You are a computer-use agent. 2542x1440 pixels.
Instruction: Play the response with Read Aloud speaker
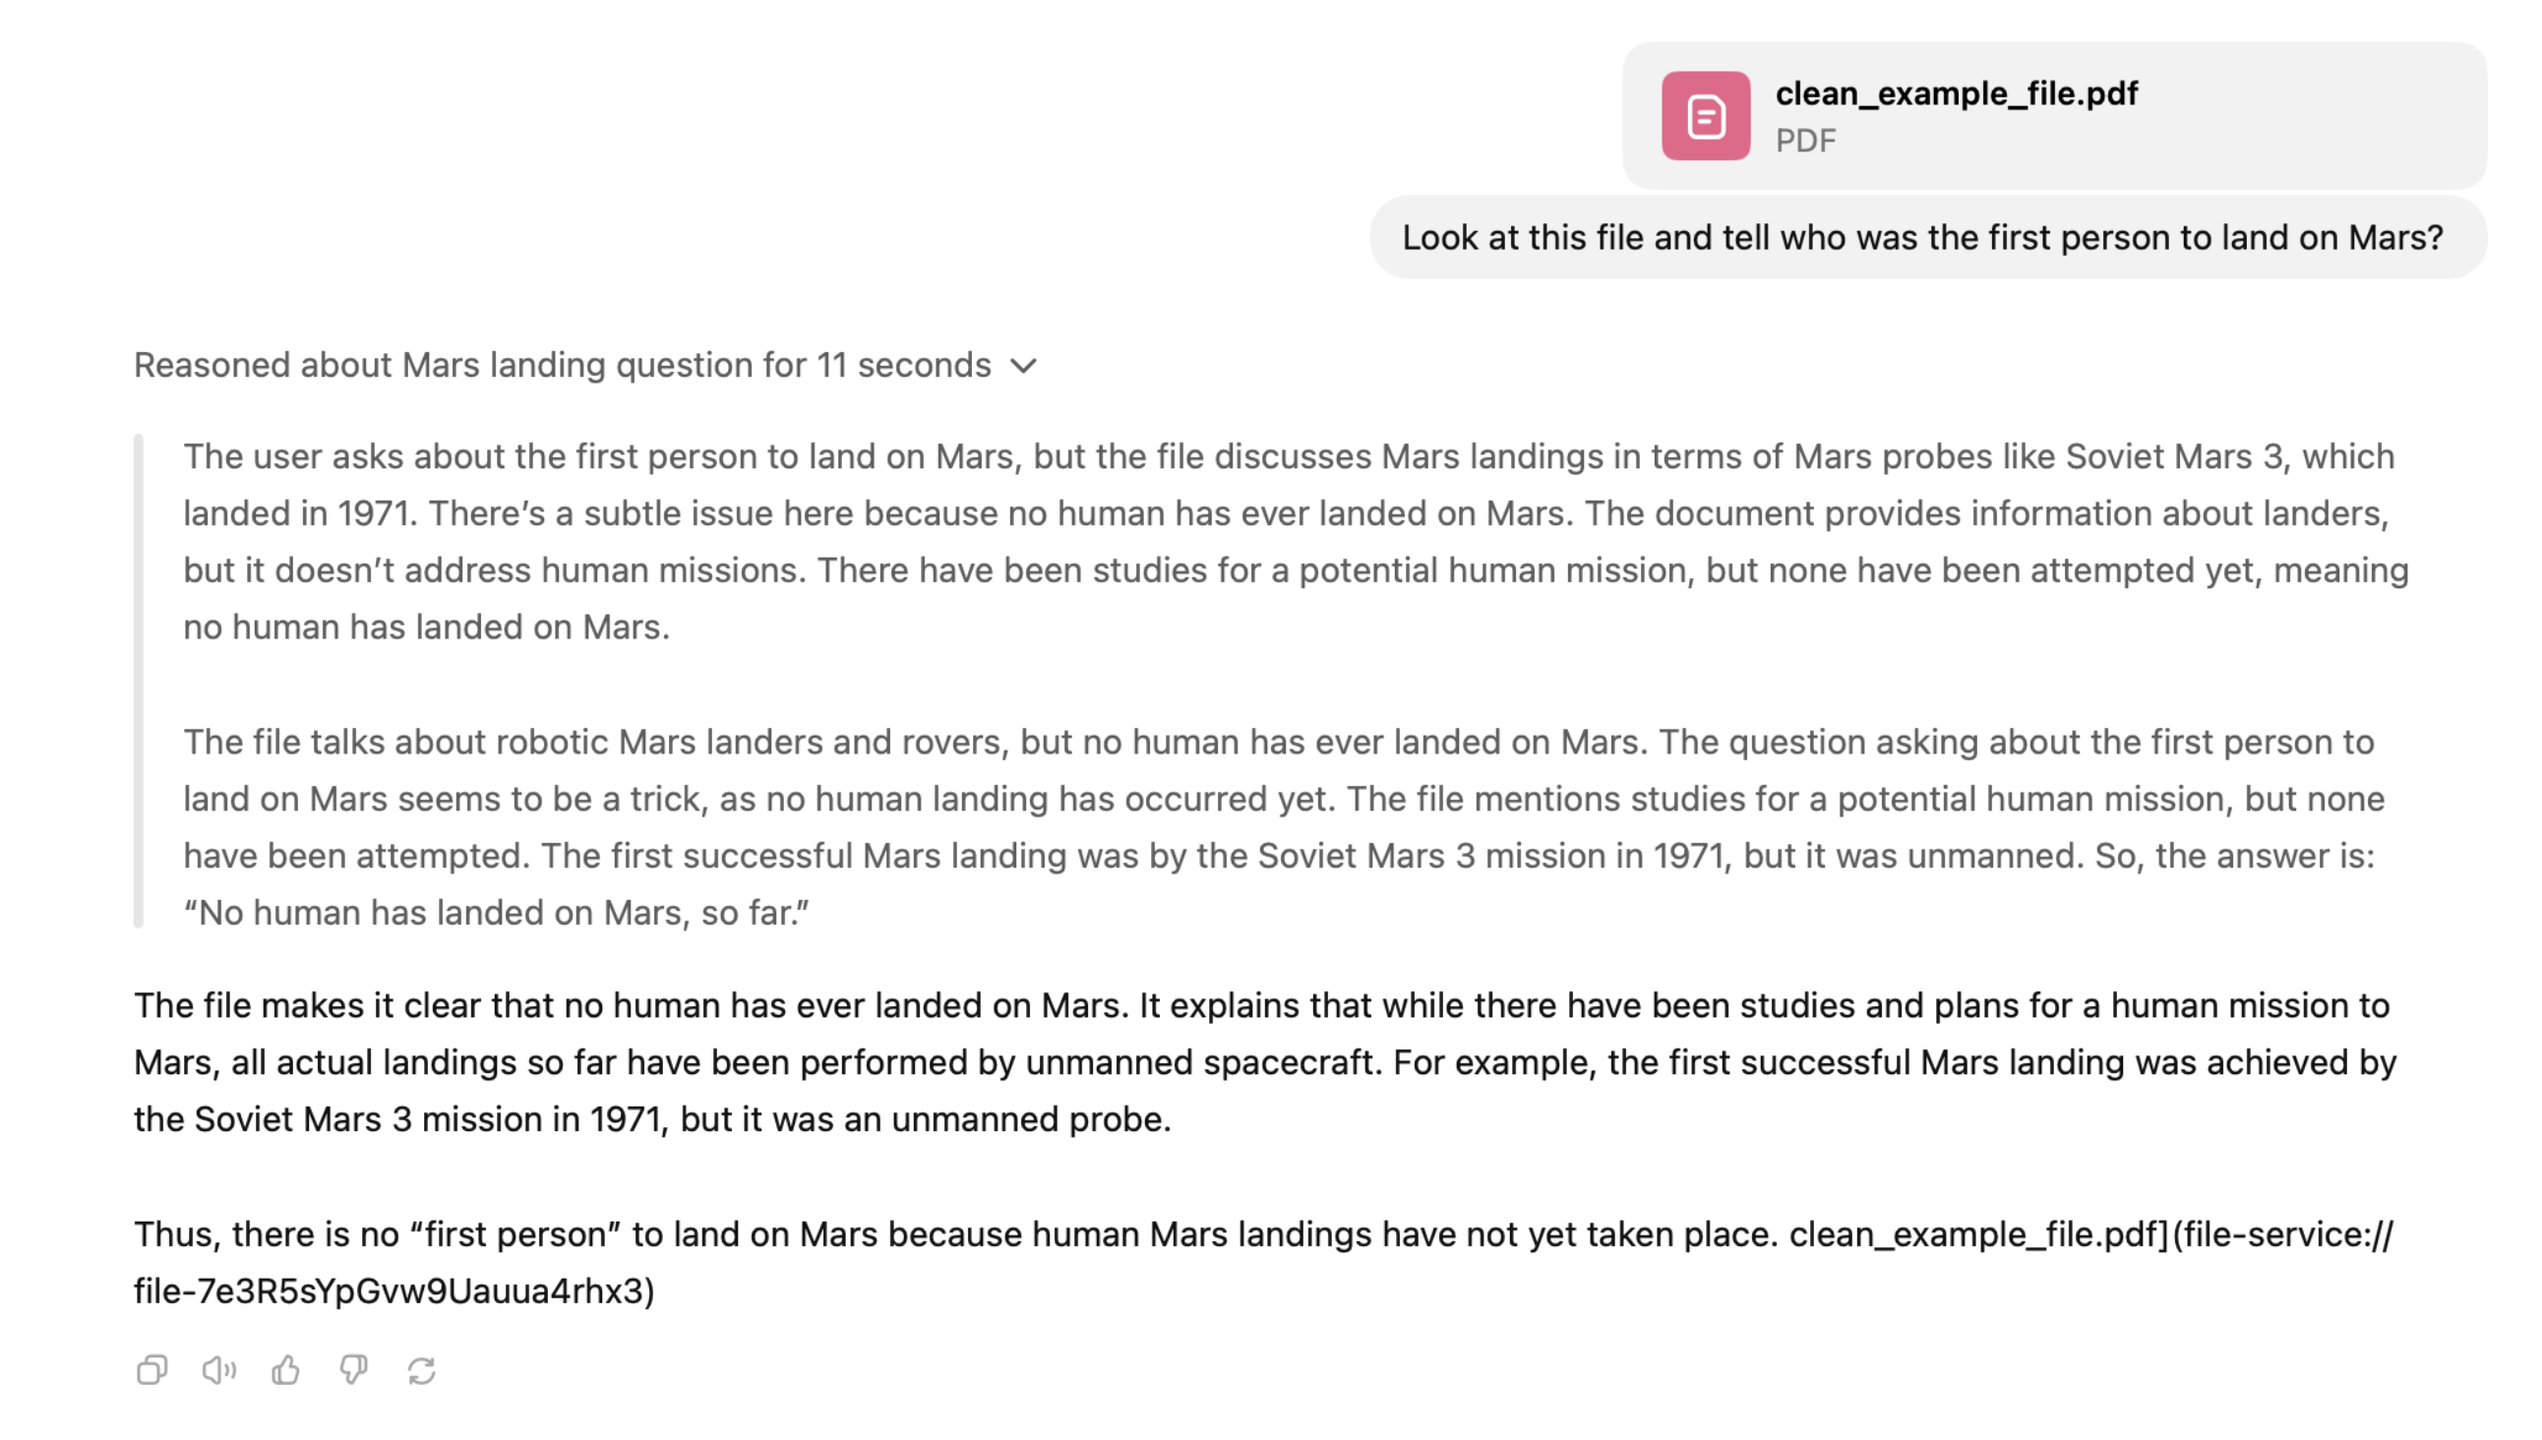pos(218,1370)
